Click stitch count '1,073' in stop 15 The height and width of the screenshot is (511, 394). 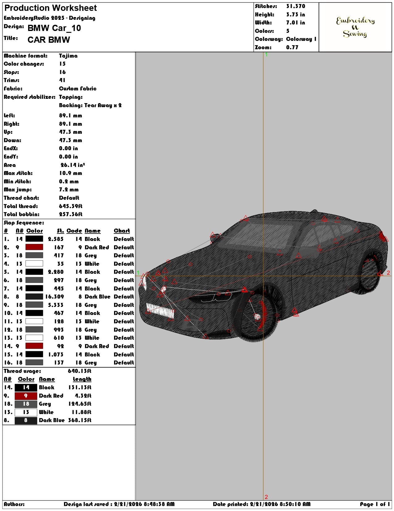coord(56,354)
